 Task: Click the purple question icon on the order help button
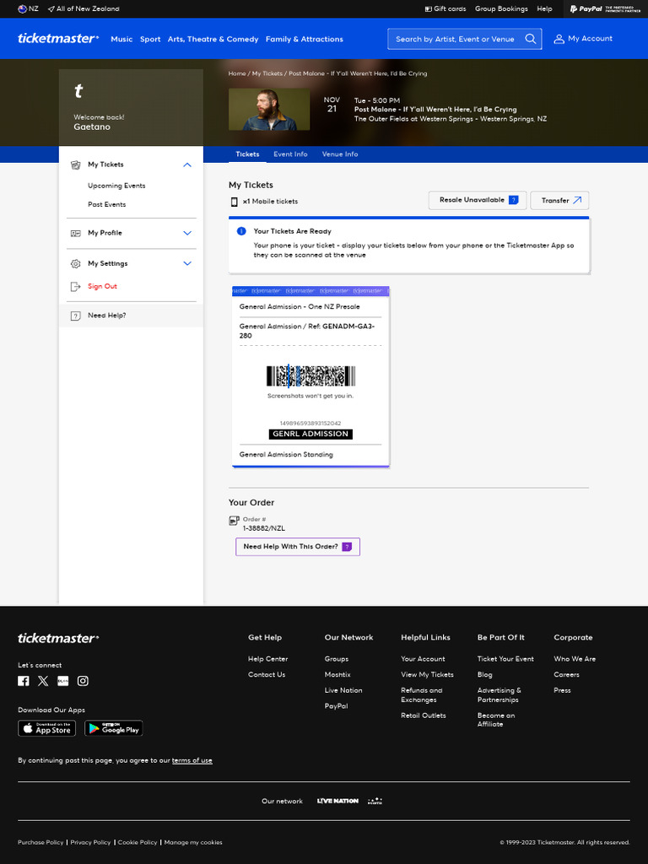347,547
